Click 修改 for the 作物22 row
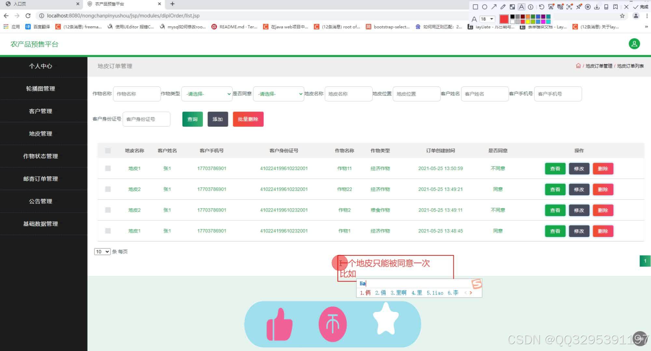This screenshot has height=351, width=651. click(579, 189)
